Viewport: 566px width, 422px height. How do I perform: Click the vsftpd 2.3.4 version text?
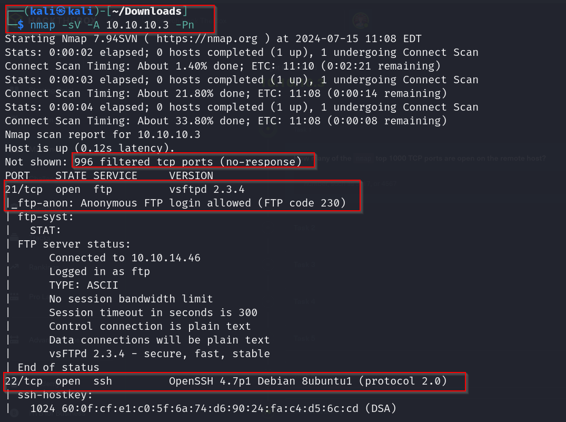coord(206,189)
